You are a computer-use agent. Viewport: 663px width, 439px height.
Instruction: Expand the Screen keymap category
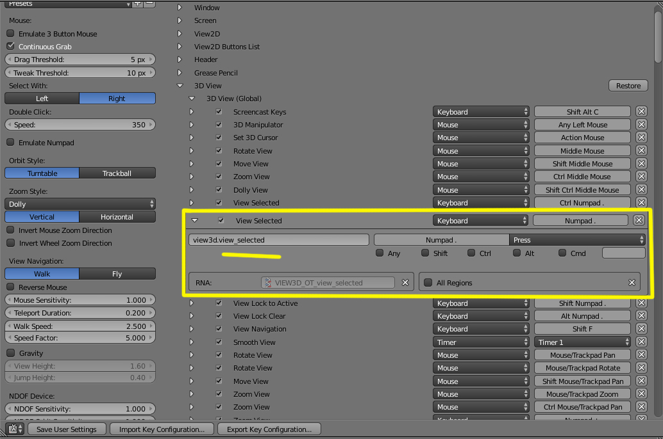tap(180, 20)
